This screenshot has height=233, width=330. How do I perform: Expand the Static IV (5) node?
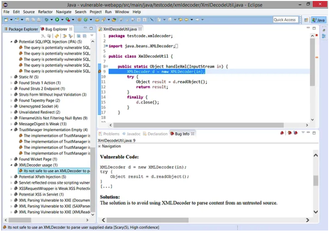(12, 77)
